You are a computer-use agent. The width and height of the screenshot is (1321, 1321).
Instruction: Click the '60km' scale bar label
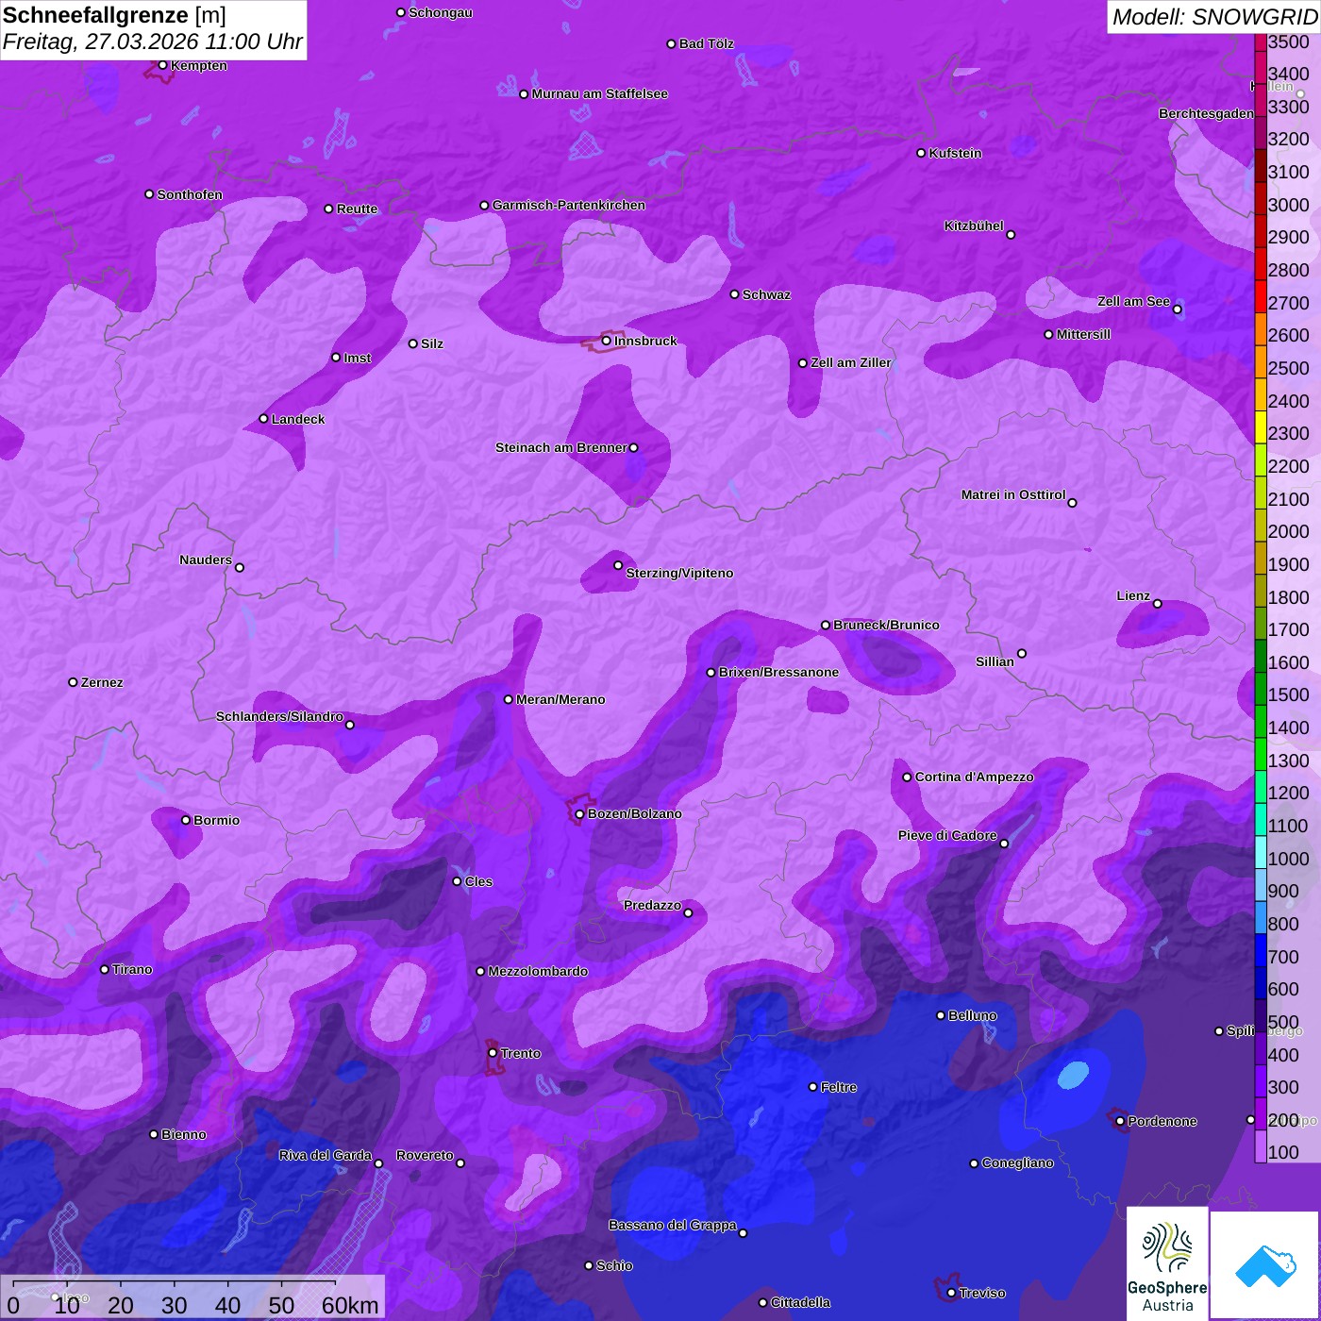click(350, 1305)
